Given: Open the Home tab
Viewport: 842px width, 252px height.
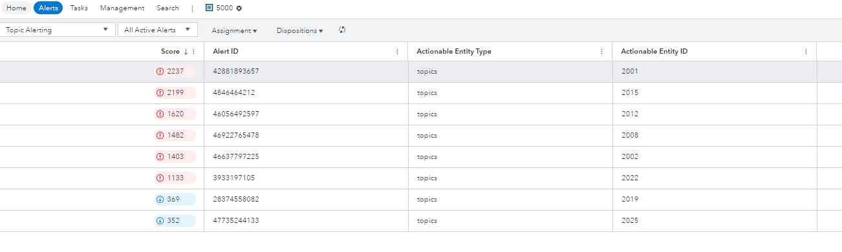Looking at the screenshot, I should pyautogui.click(x=16, y=8).
